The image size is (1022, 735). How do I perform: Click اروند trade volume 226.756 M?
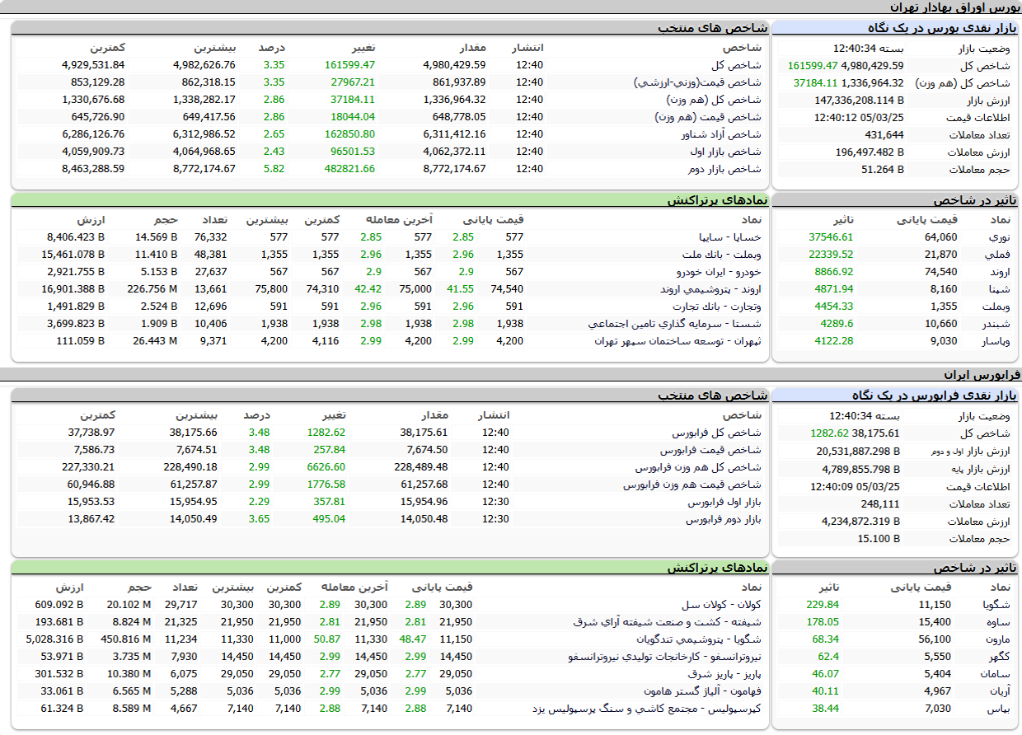coord(153,289)
